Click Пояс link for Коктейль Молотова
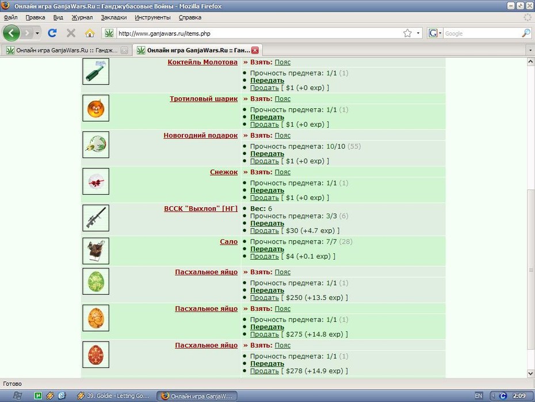 (x=282, y=62)
